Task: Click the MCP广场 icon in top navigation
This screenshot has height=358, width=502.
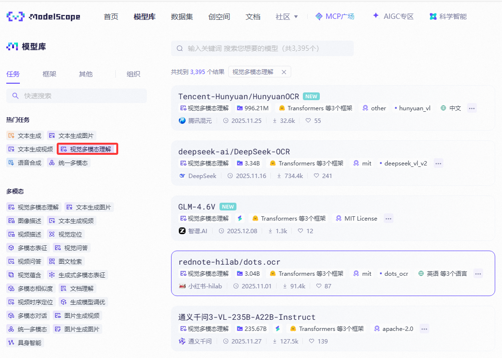Action: pos(318,16)
